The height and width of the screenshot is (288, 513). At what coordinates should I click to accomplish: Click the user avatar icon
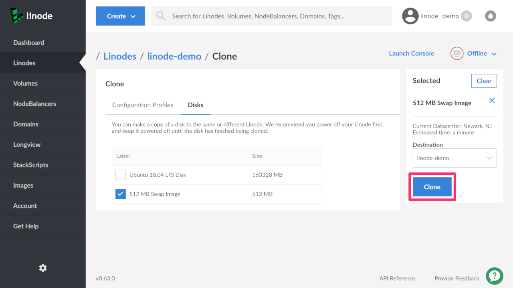410,16
